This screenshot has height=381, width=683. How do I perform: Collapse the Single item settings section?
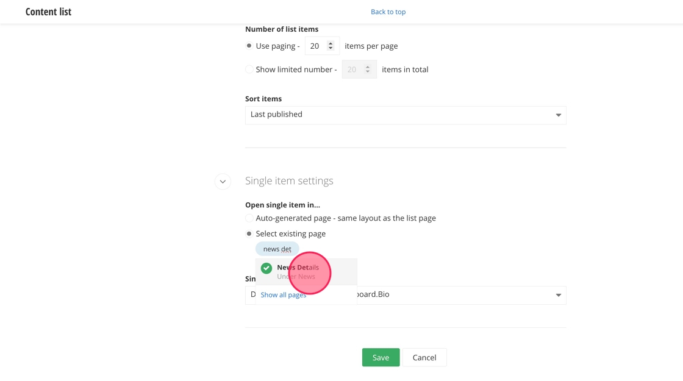(223, 181)
